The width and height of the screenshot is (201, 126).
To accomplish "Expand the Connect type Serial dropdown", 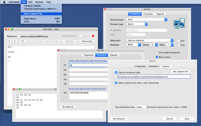I will 137,24.
